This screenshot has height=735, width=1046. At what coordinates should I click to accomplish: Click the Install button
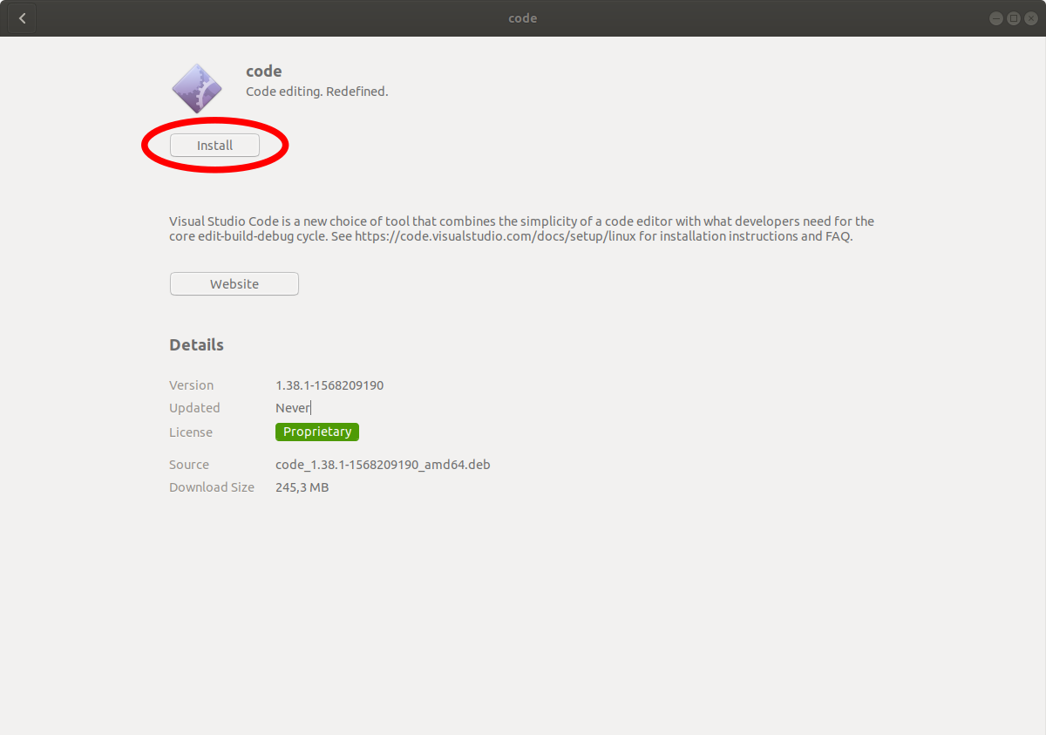[214, 146]
